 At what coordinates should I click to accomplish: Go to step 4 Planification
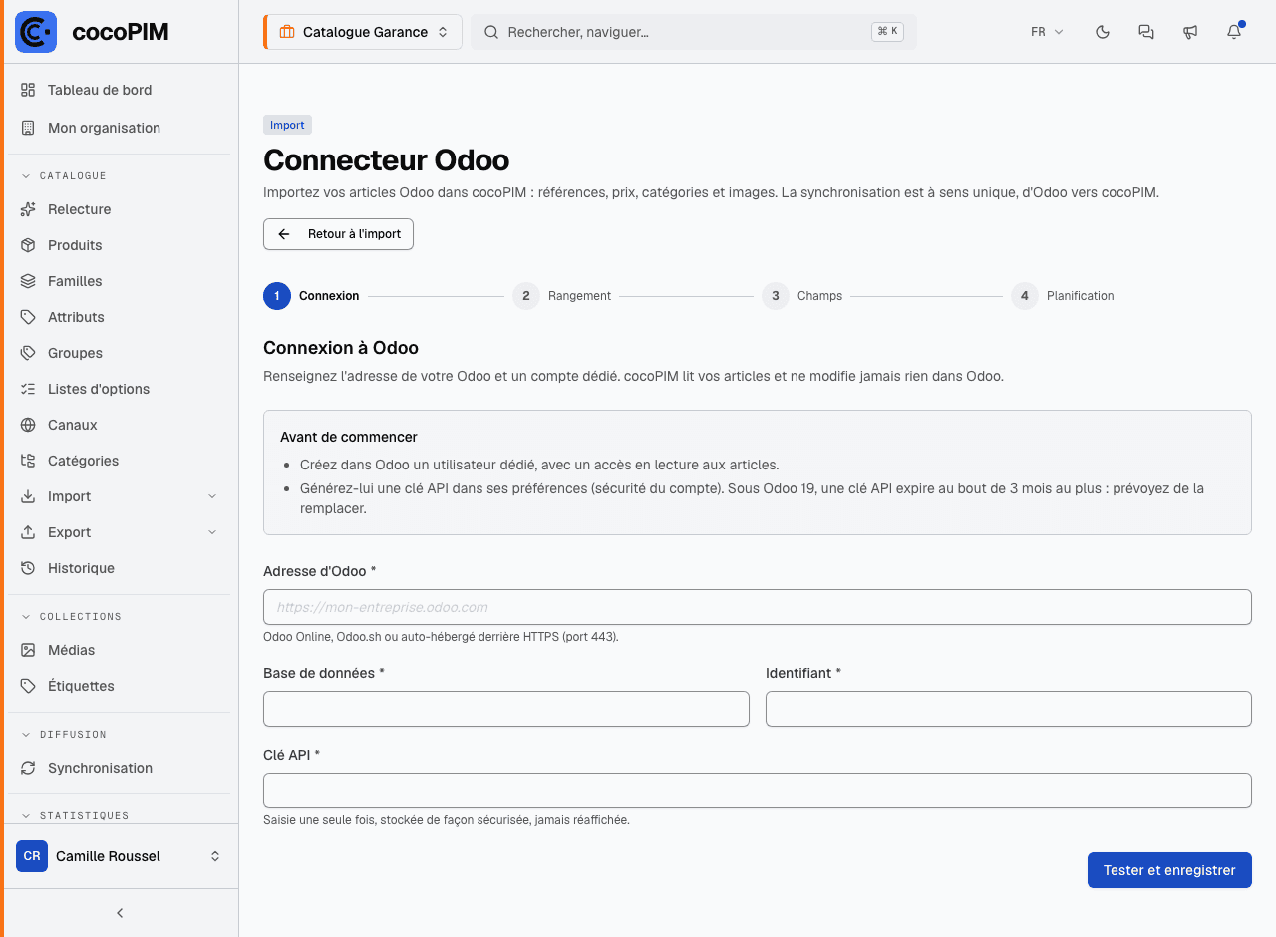click(1063, 296)
